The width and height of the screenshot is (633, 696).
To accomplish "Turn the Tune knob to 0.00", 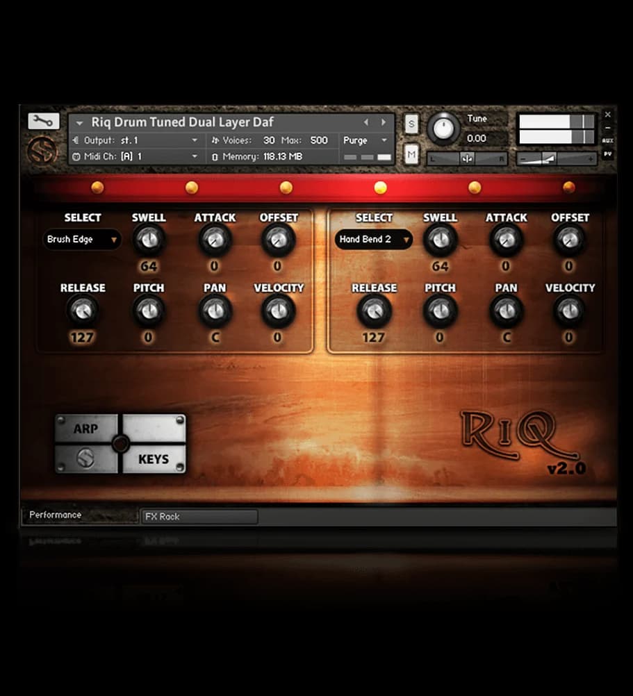I will pos(443,128).
